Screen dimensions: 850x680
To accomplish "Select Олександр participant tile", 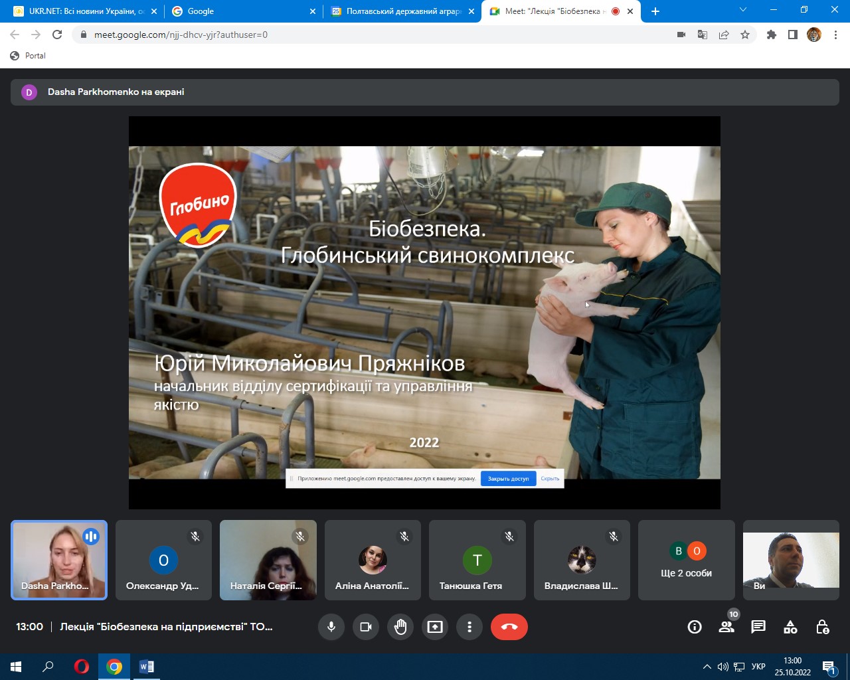I will [163, 560].
